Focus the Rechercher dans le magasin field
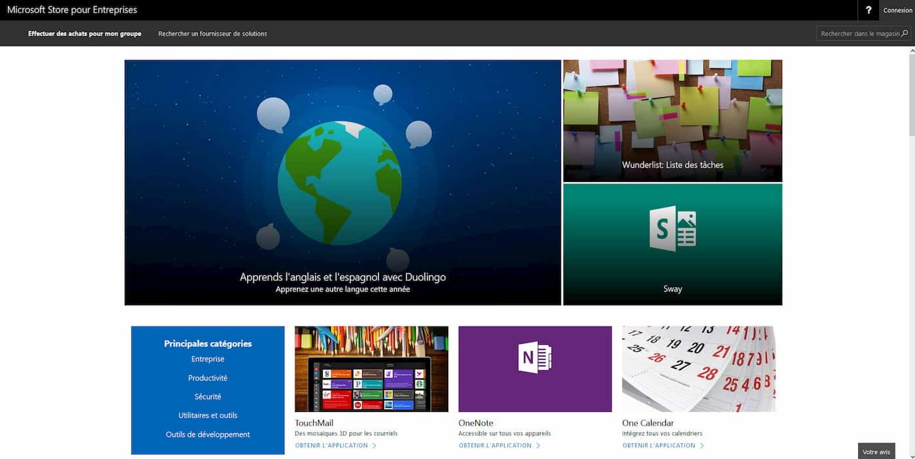The height and width of the screenshot is (459, 915). coord(863,33)
